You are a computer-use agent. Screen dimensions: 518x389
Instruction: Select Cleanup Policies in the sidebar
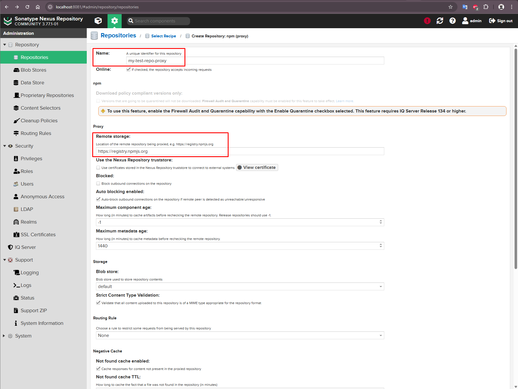[39, 121]
